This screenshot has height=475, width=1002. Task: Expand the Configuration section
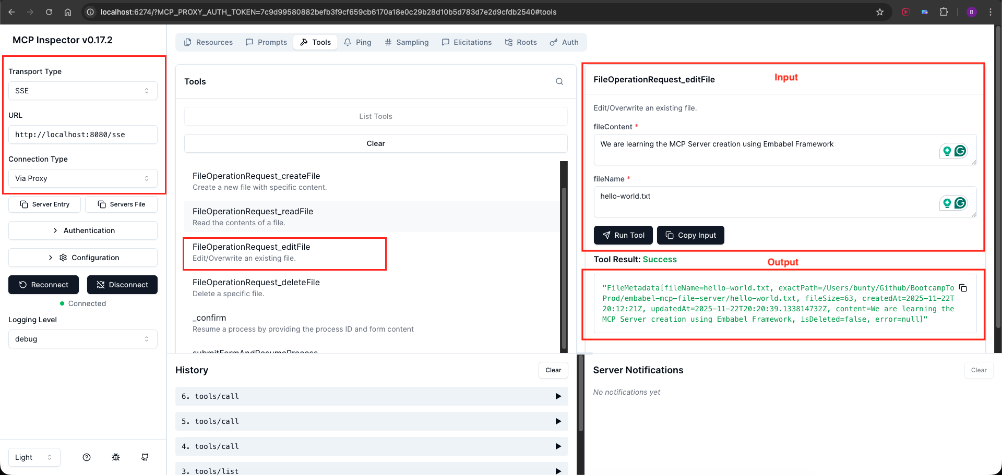[82, 258]
